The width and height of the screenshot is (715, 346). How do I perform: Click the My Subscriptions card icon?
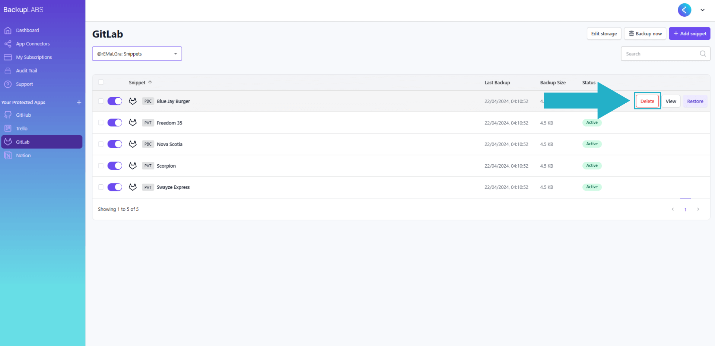(8, 57)
